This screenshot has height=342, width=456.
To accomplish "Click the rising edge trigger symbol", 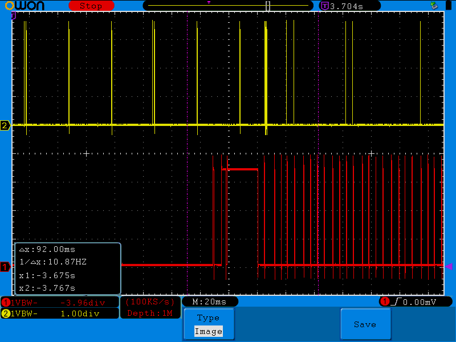I will pos(396,302).
